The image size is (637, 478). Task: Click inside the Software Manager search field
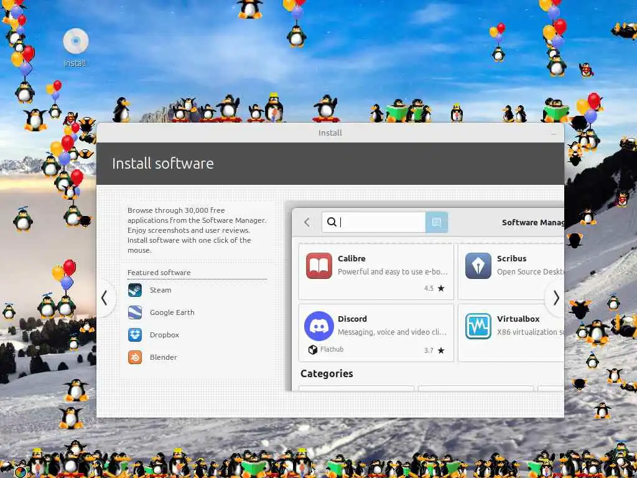[x=374, y=222]
